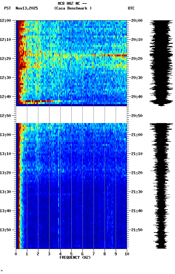This screenshot has width=175, height=274.
Task: Click the 12:40 PST time label
Action: pyautogui.click(x=5, y=97)
